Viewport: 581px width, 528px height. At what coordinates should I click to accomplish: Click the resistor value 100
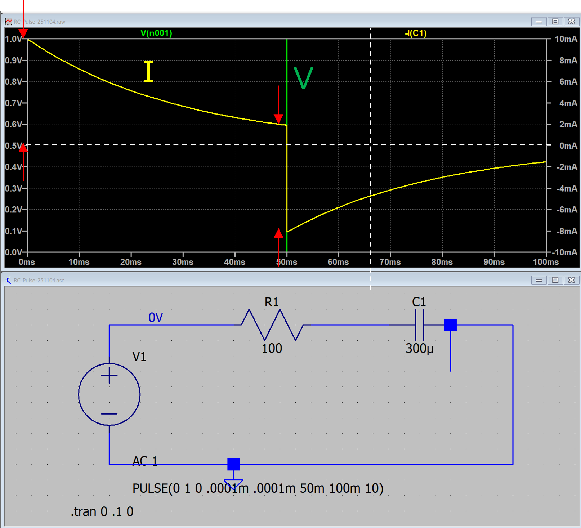click(272, 348)
